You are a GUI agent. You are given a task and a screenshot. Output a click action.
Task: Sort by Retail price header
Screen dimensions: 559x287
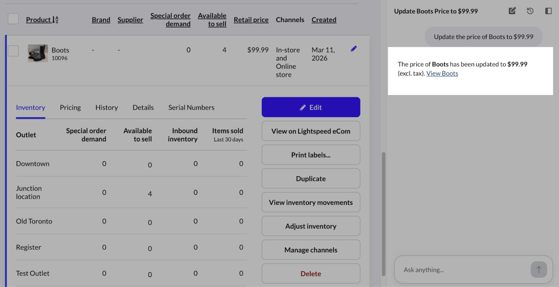(251, 20)
